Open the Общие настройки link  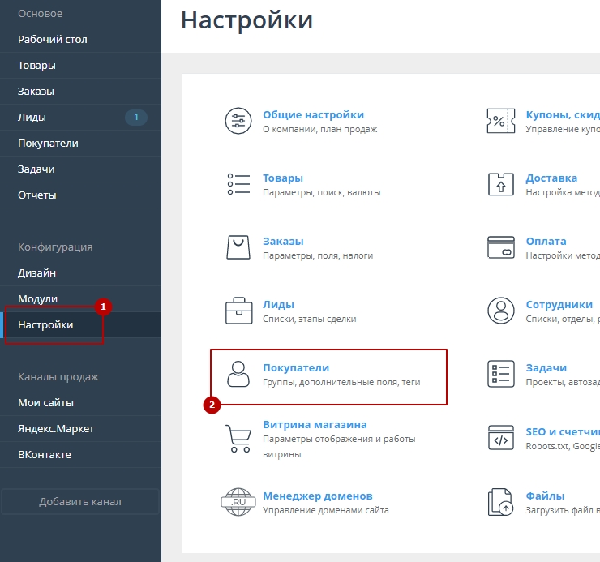click(x=313, y=114)
